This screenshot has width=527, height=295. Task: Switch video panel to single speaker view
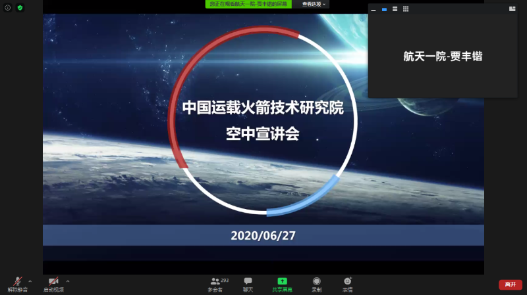(384, 9)
